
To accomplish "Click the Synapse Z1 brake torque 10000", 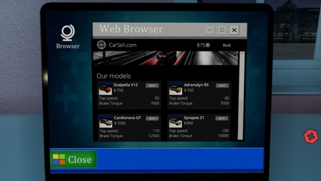I will tap(223, 136).
